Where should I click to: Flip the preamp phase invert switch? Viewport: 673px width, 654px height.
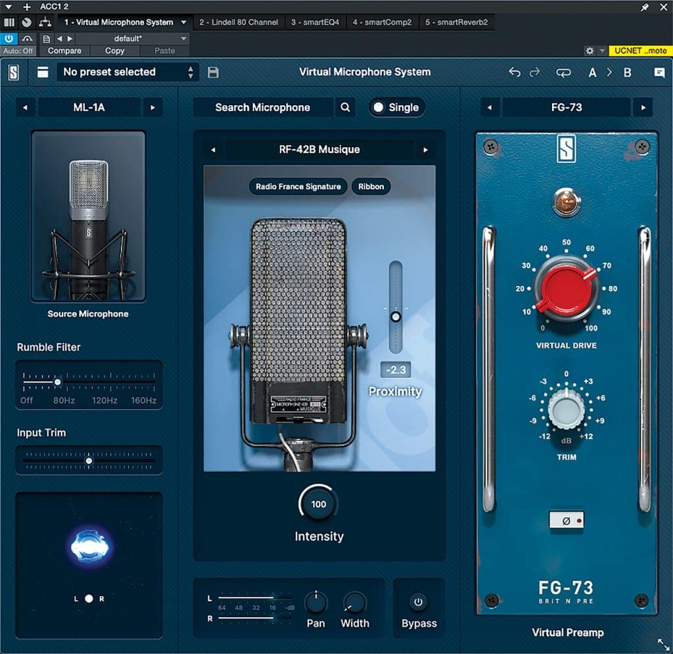566,521
